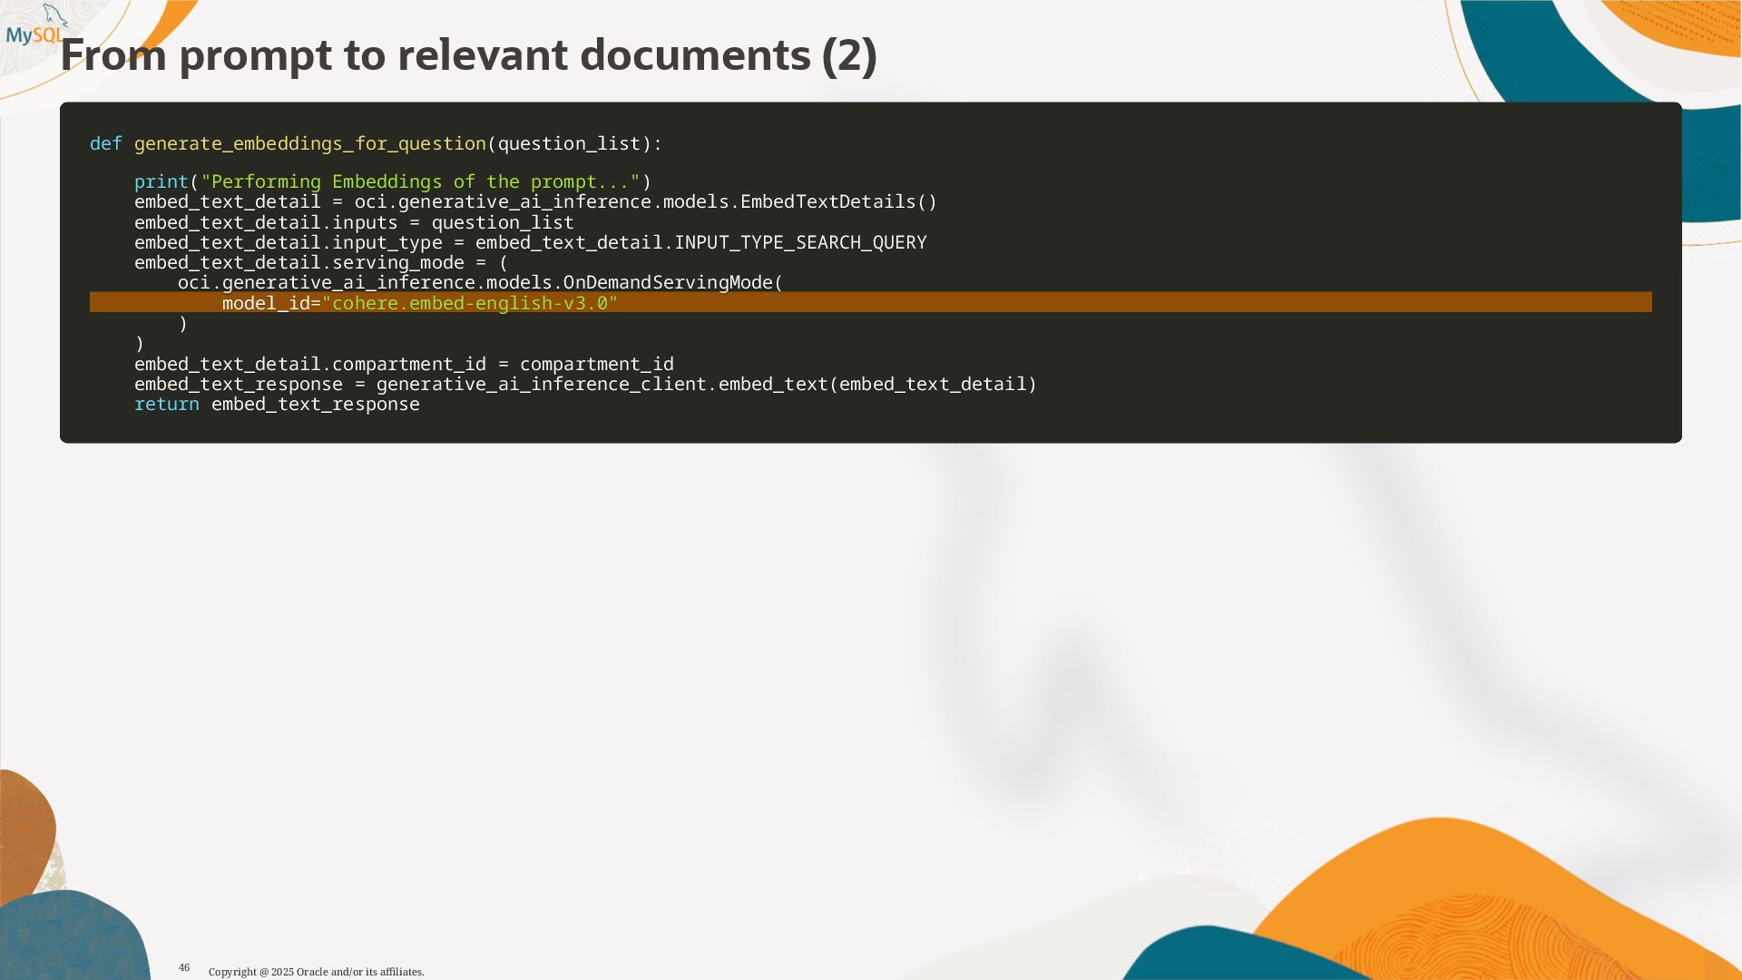Click the serving_mode assignment line

click(x=321, y=262)
